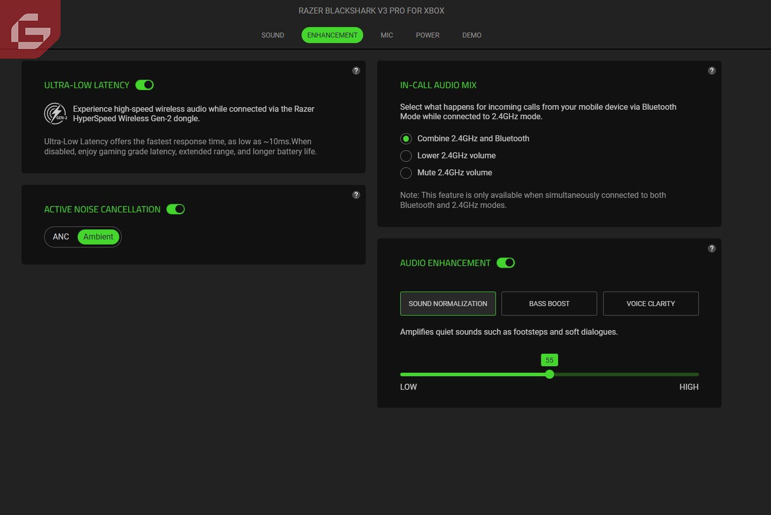Switch to the Demo tab
Viewport: 771px width, 515px height.
[x=472, y=35]
